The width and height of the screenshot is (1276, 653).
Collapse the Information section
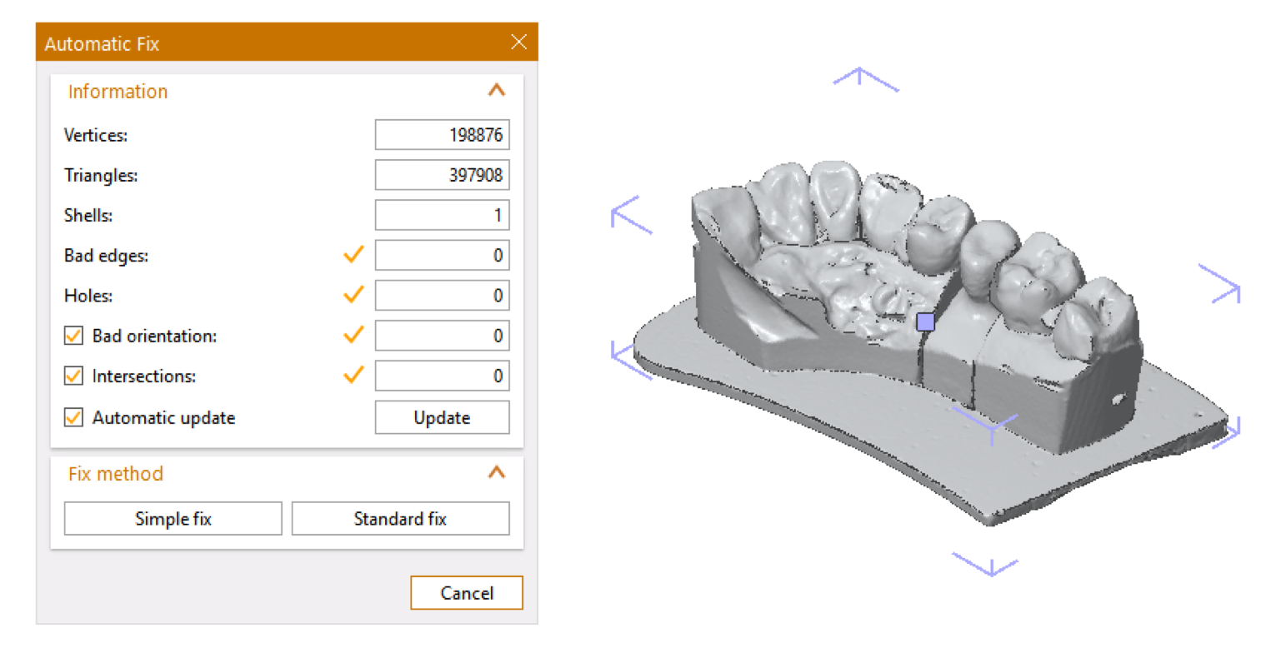click(x=496, y=91)
